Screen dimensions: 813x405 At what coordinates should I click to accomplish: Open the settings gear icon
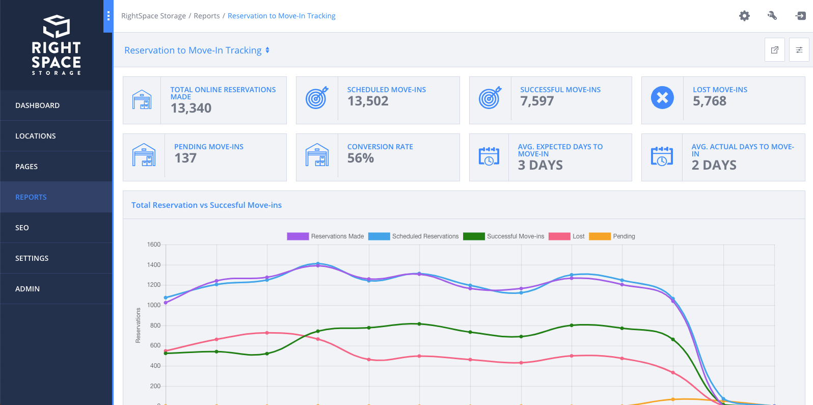(x=744, y=16)
